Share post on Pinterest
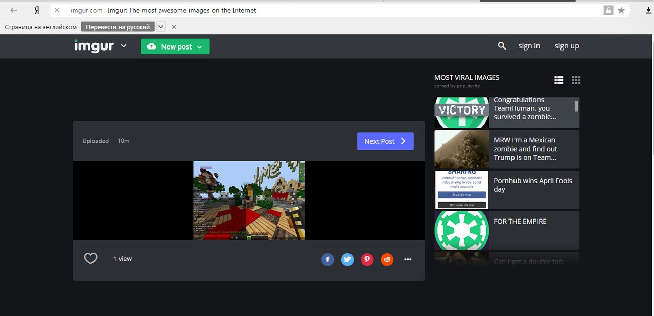The image size is (654, 316). (367, 260)
